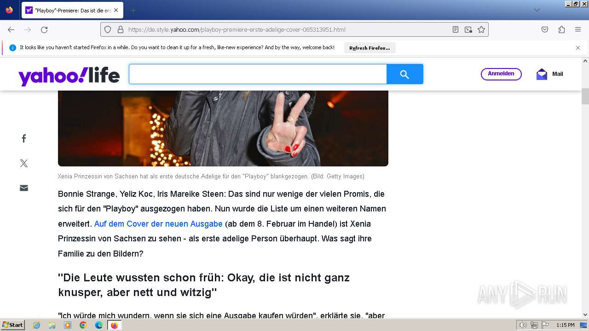The height and width of the screenshot is (331, 589).
Task: Click the image caption about Xenia Prinzessin
Action: (x=211, y=177)
